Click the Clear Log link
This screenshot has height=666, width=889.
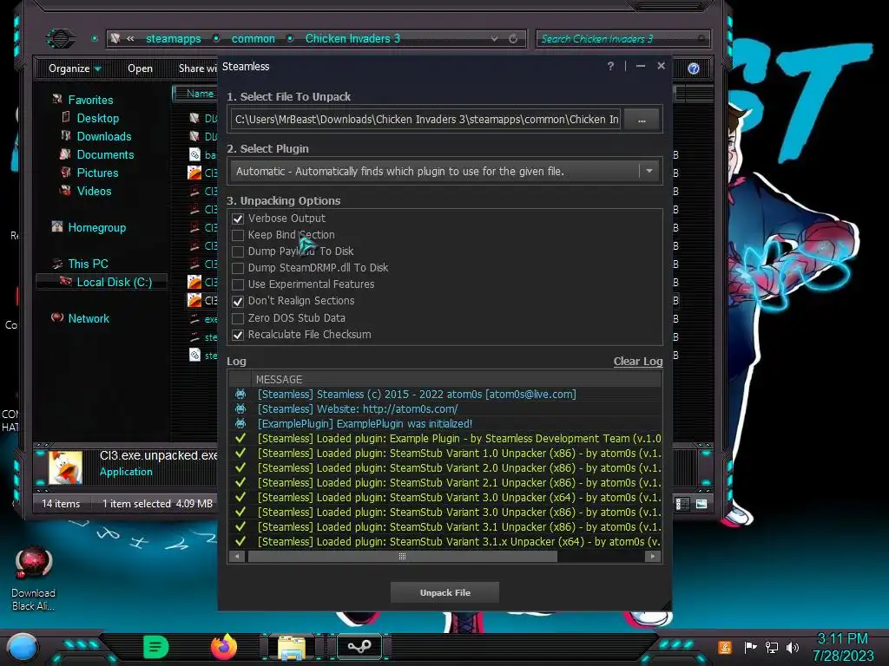pyautogui.click(x=638, y=362)
